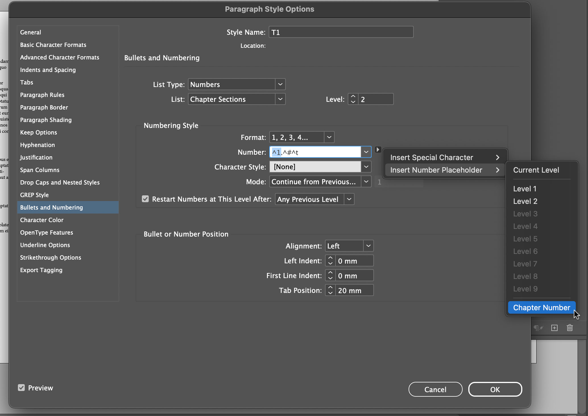588x416 pixels.
Task: Choose Chapter Number from the placeholder menu
Action: coord(541,307)
